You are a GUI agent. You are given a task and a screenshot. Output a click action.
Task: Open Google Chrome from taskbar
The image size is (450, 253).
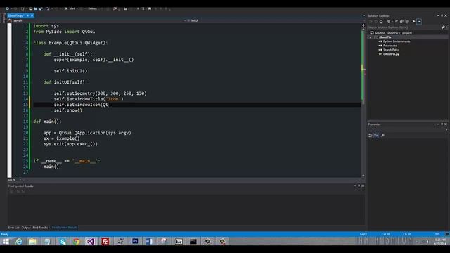pyautogui.click(x=76, y=242)
